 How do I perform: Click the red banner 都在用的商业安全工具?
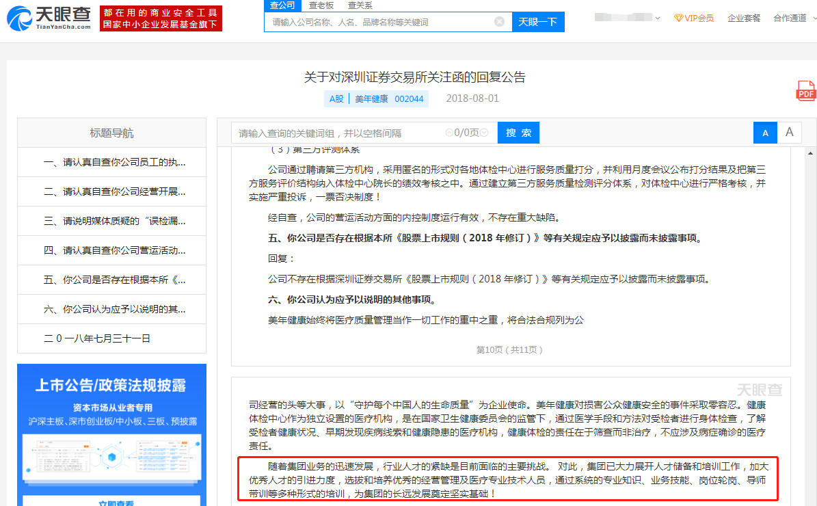click(x=161, y=18)
